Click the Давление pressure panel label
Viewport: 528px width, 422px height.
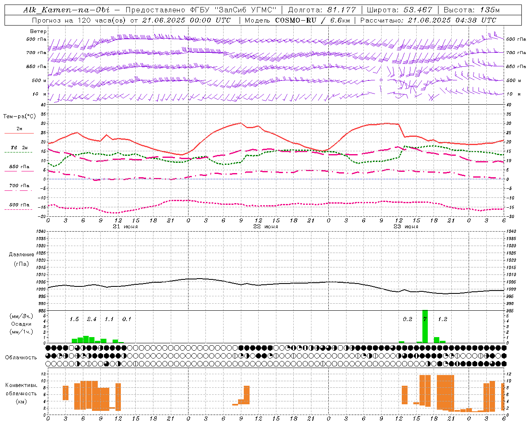(21, 255)
